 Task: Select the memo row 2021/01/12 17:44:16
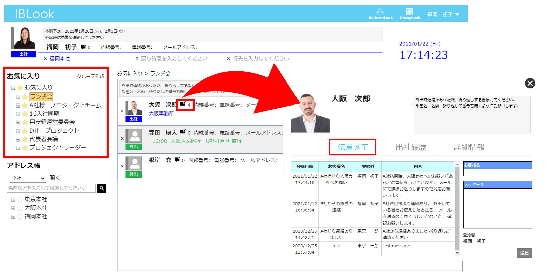coord(372,186)
